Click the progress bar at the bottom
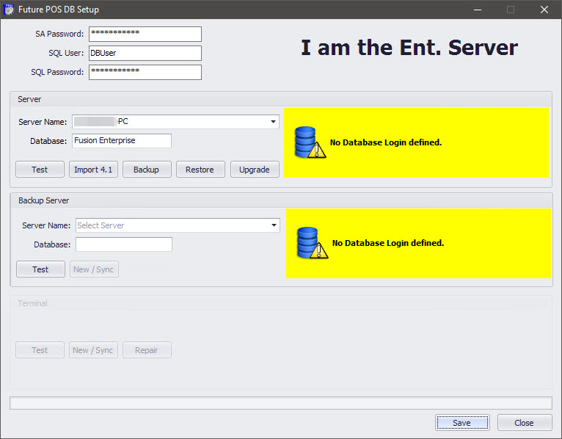 pyautogui.click(x=280, y=403)
